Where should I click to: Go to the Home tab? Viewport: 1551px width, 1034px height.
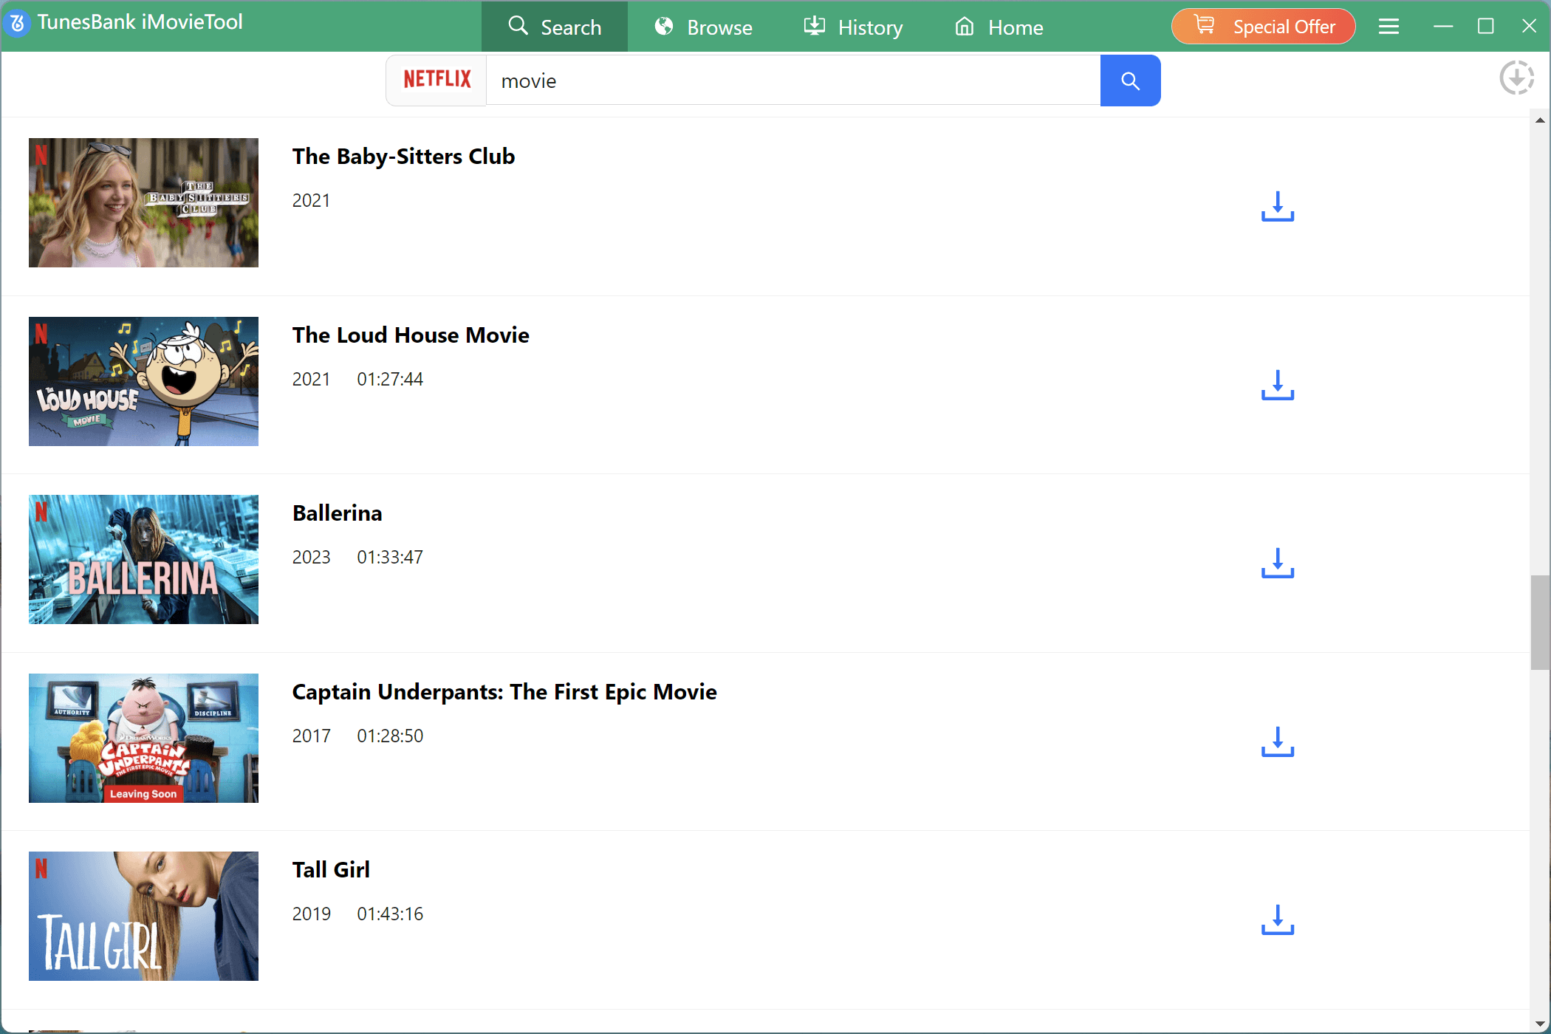pyautogui.click(x=999, y=27)
